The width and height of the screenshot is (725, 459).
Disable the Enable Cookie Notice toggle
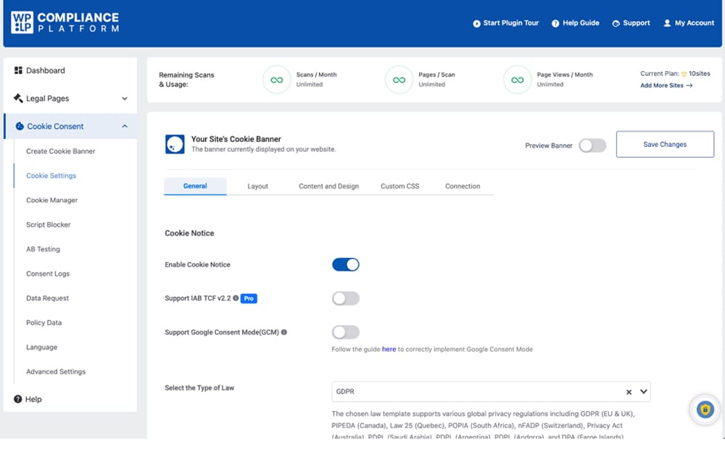click(x=346, y=264)
